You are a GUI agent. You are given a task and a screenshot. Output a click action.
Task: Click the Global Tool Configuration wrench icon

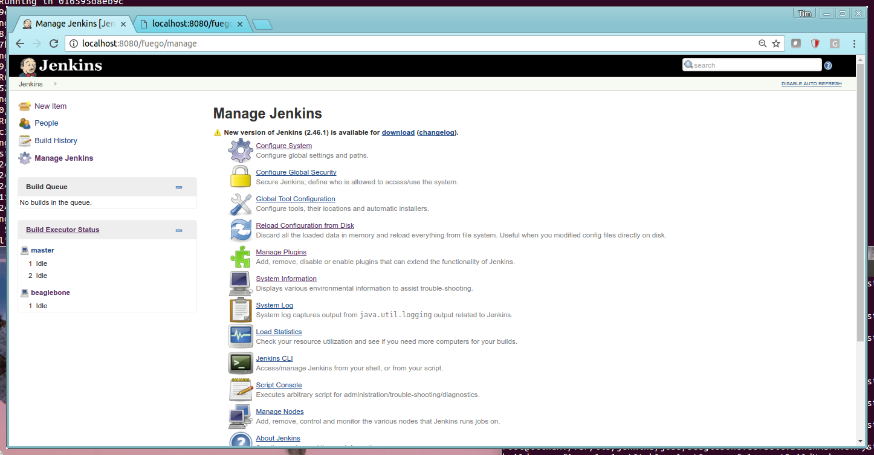(241, 204)
